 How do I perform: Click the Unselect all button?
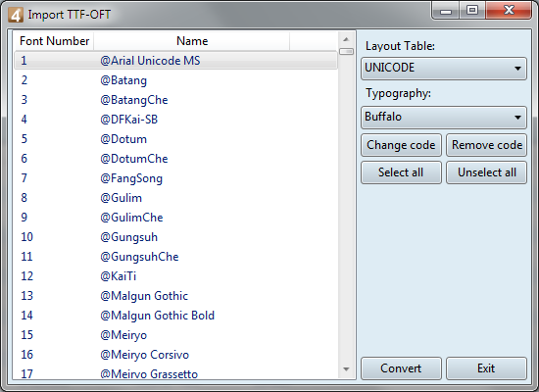pyautogui.click(x=486, y=172)
